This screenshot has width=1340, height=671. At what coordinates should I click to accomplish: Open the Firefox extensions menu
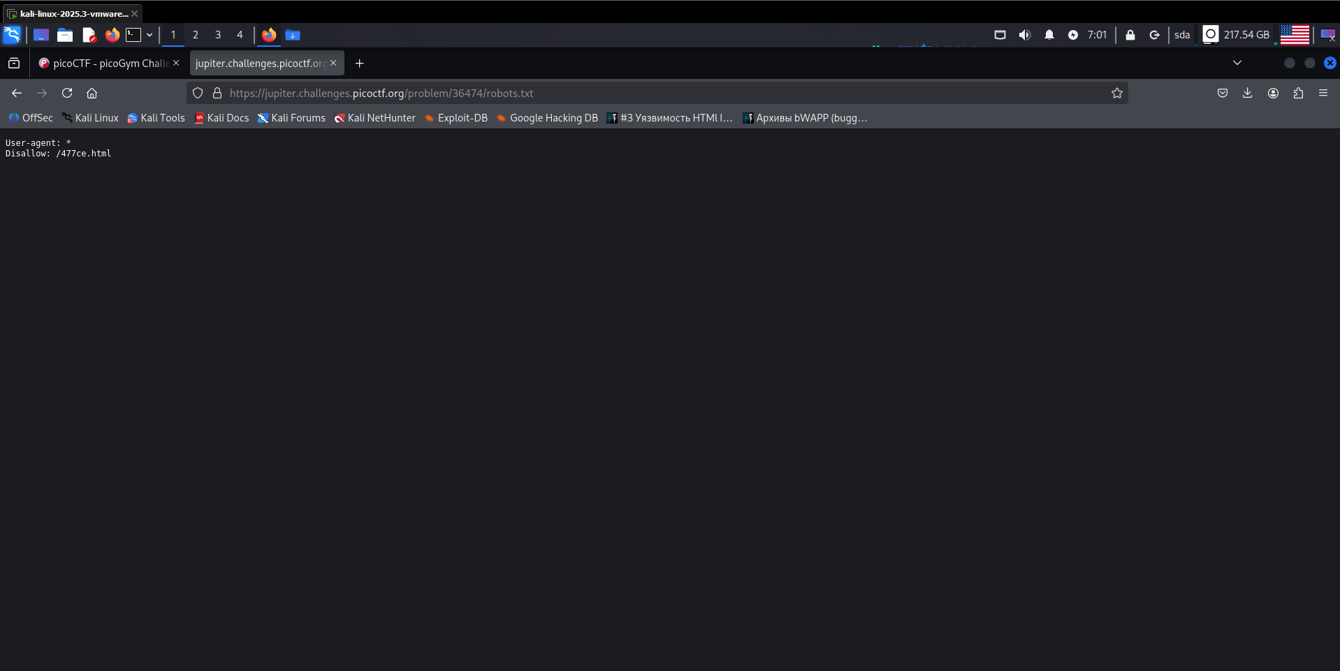1298,93
